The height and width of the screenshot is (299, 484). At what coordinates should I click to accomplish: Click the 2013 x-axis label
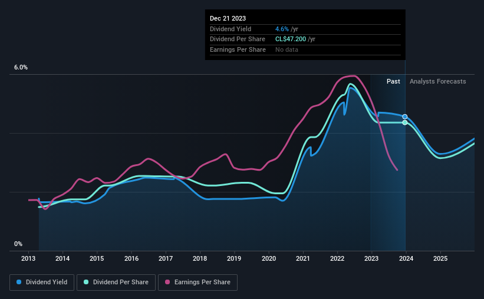tap(28, 258)
